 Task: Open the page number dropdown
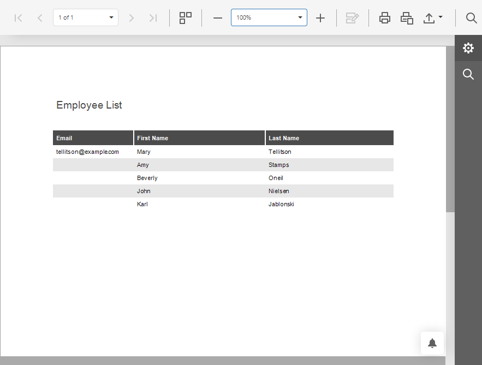(x=111, y=17)
